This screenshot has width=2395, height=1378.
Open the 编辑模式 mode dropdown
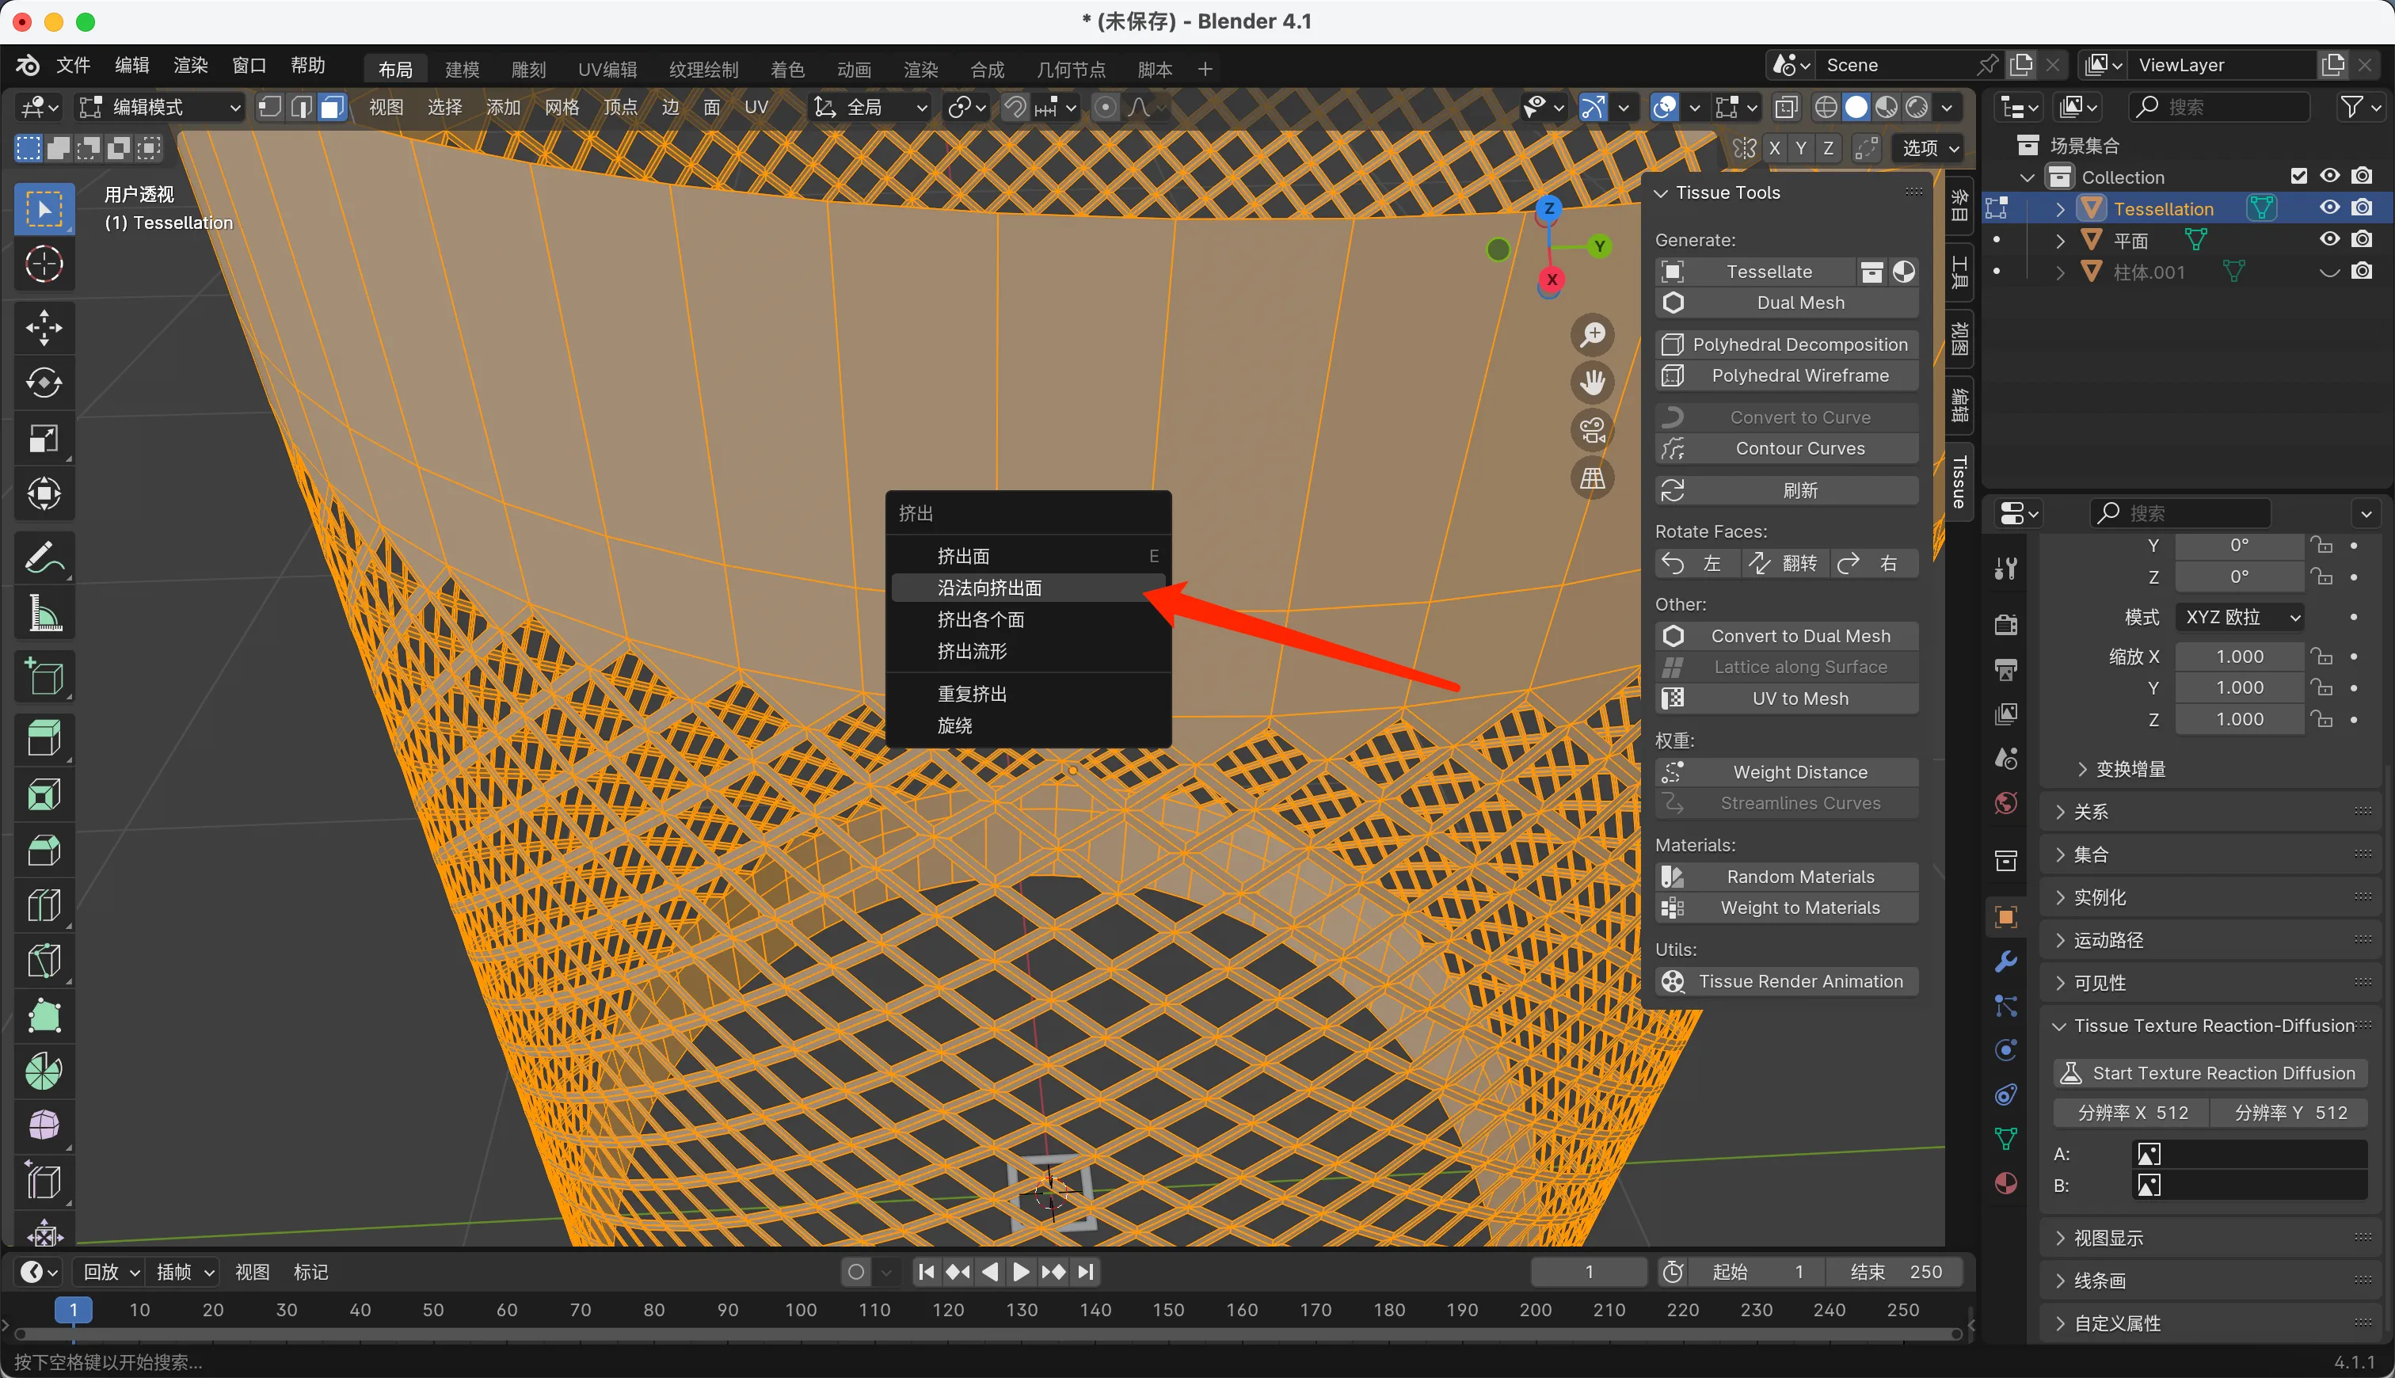coord(159,107)
